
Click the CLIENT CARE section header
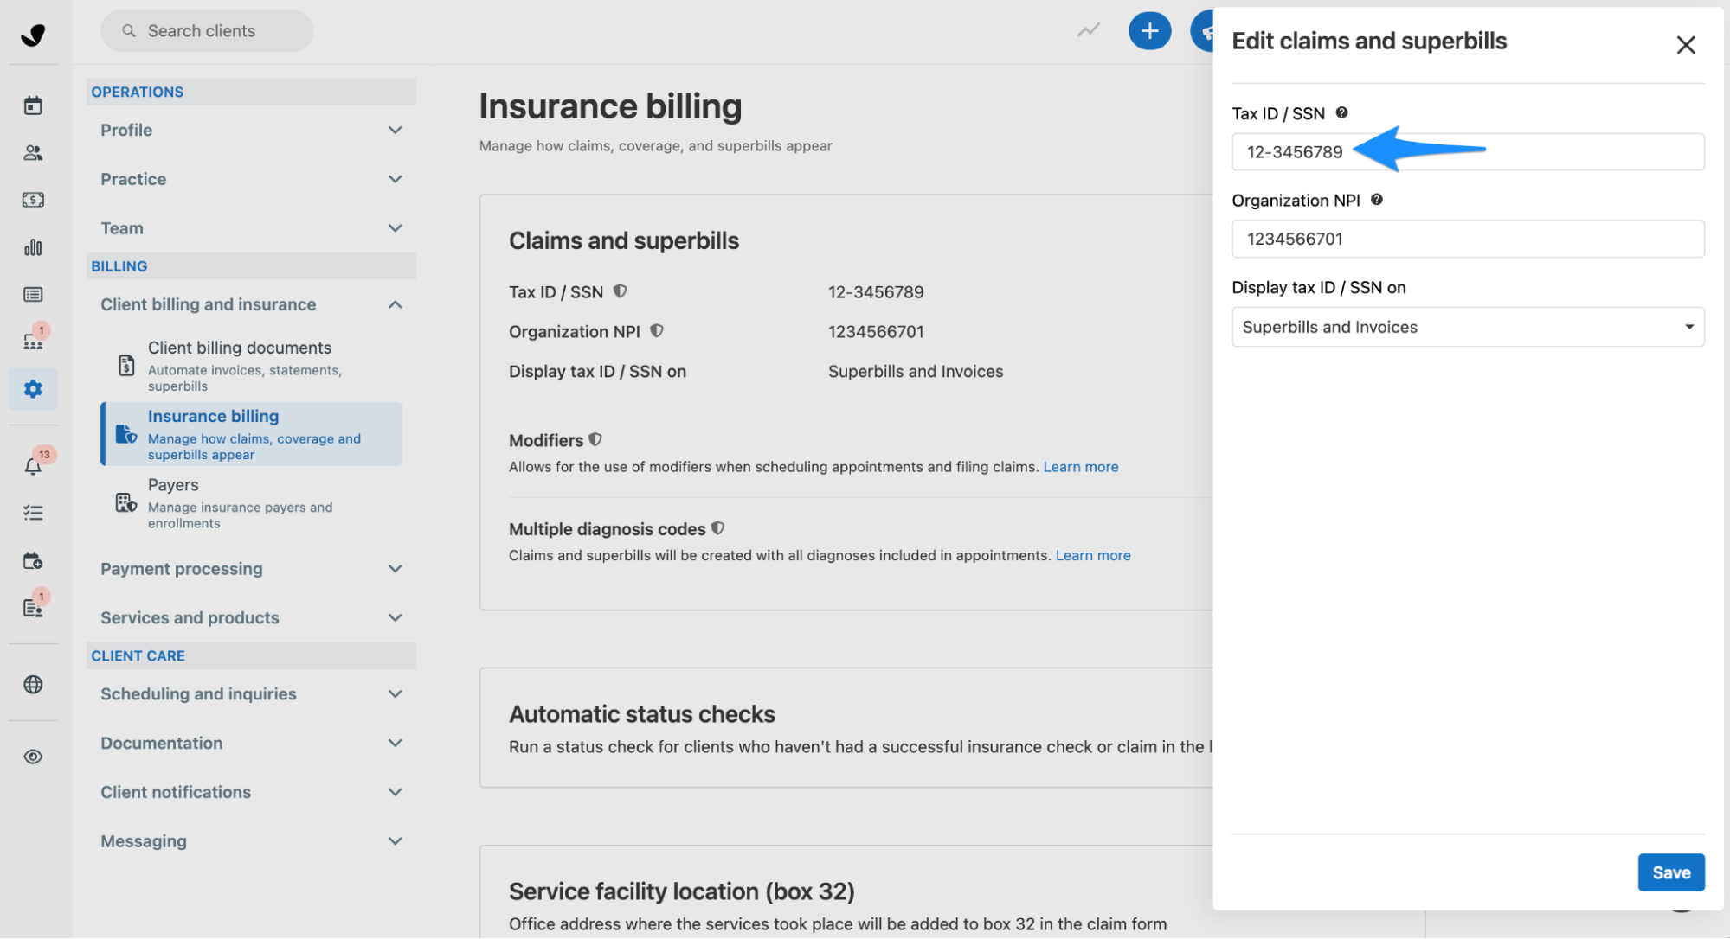(x=251, y=655)
